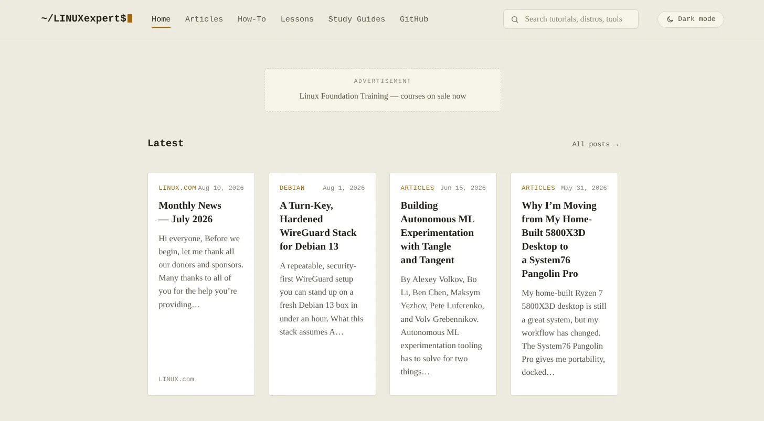Click the Linux Foundation Training advertisement

[x=383, y=90]
